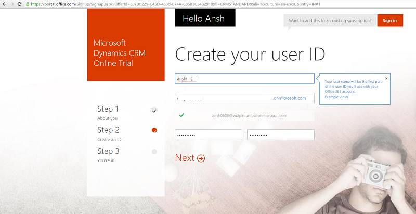This screenshot has width=416, height=214.
Task: Click the Next link
Action: [185, 158]
